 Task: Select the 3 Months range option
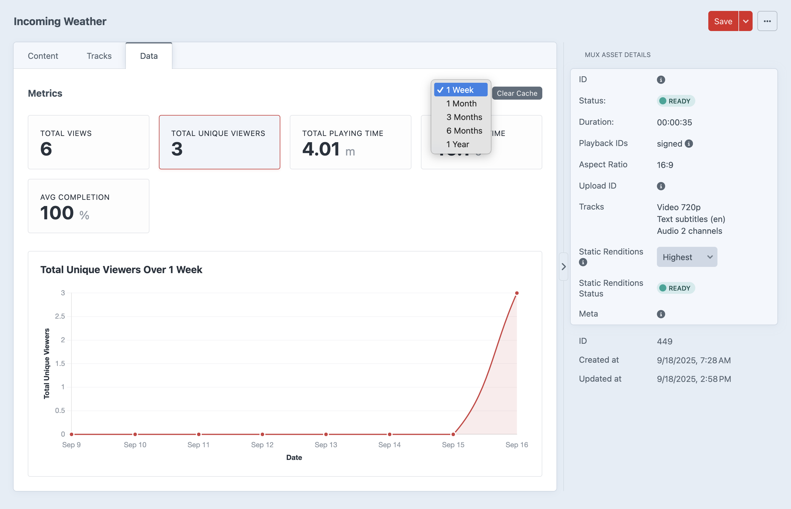(x=464, y=117)
